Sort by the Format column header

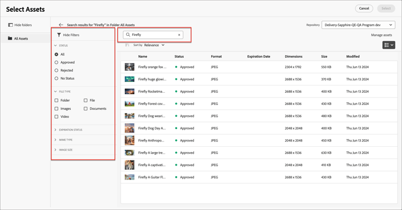(x=217, y=56)
